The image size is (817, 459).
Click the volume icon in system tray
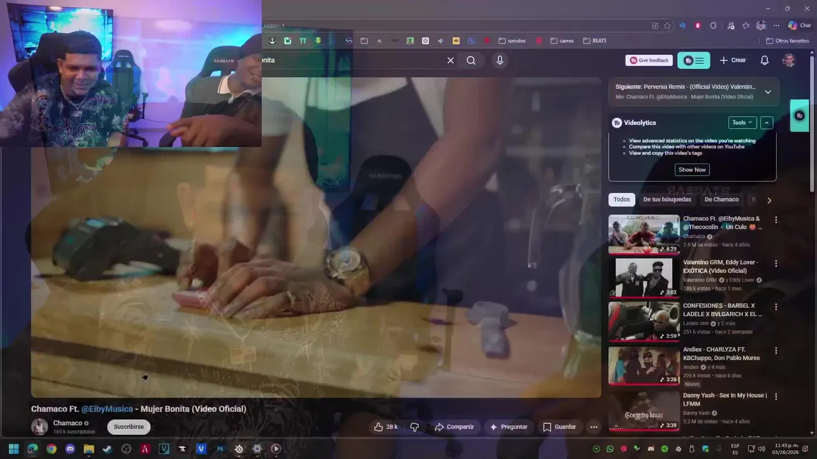click(x=761, y=449)
